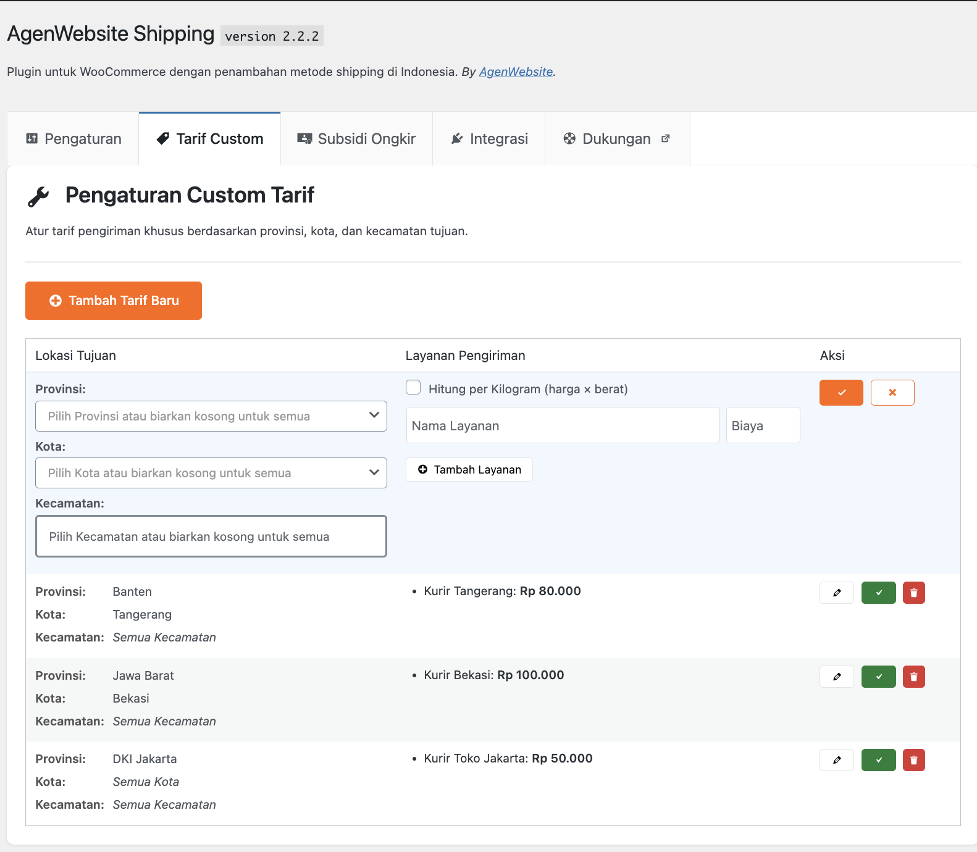Open the Kecamatan selection field
The height and width of the screenshot is (852, 977).
211,537
